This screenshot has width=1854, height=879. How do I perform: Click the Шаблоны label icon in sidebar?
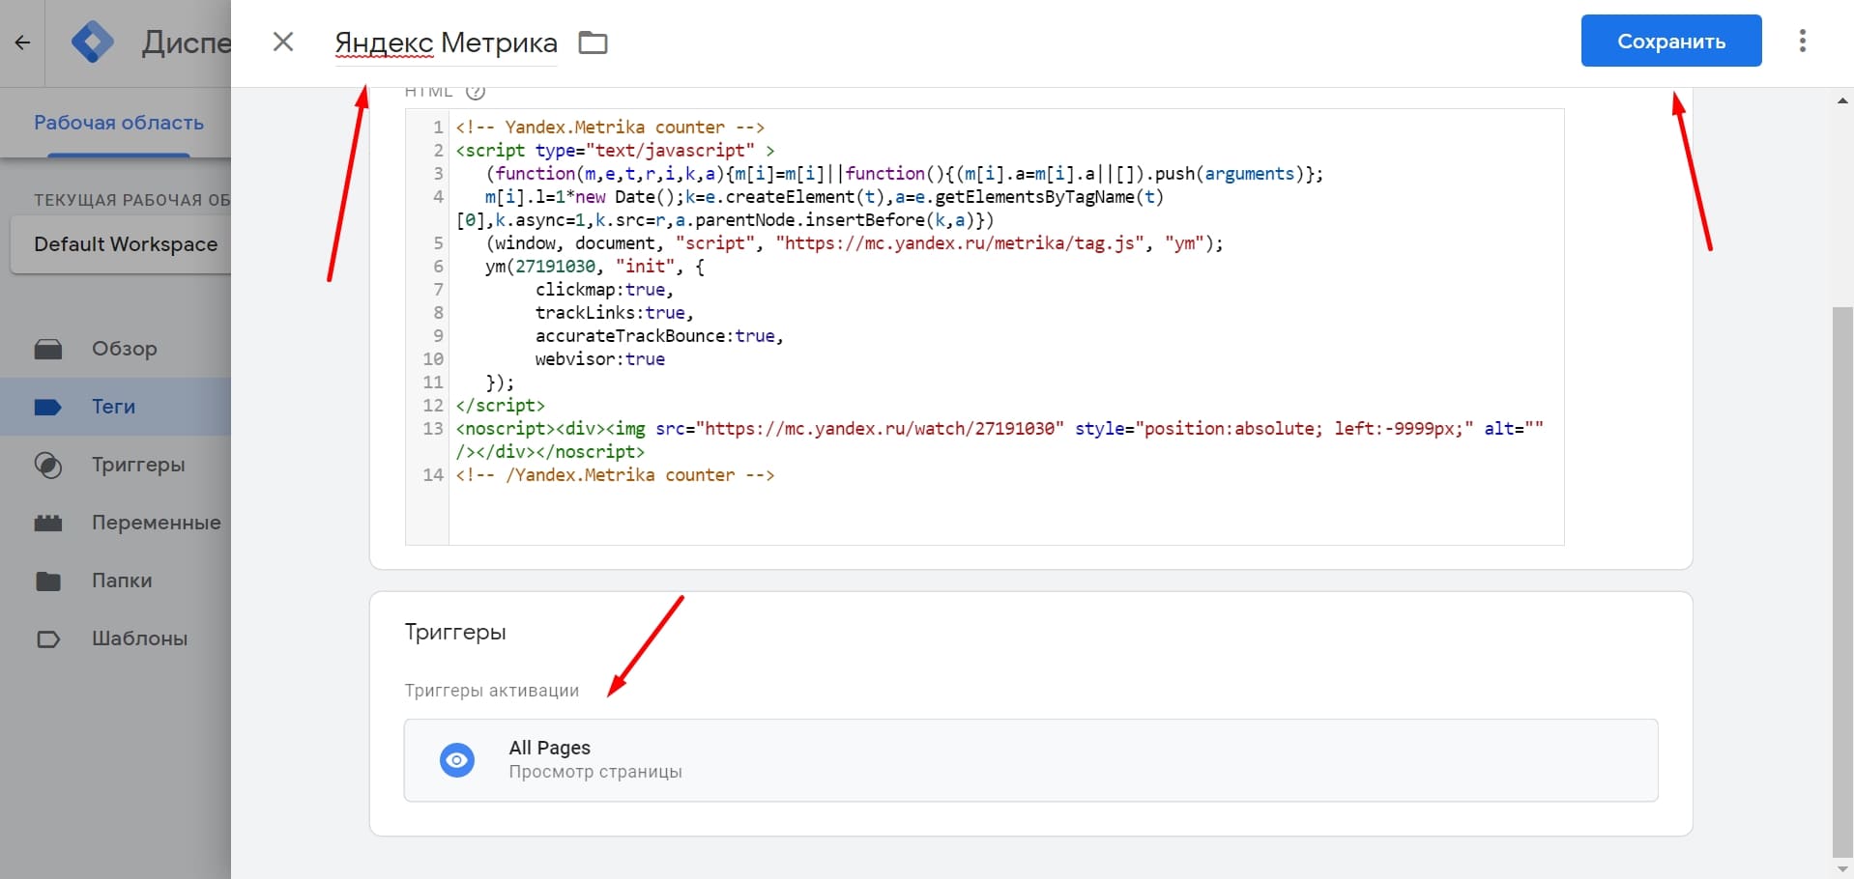(x=48, y=638)
